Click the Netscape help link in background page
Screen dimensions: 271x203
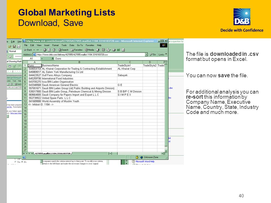pos(16,113)
